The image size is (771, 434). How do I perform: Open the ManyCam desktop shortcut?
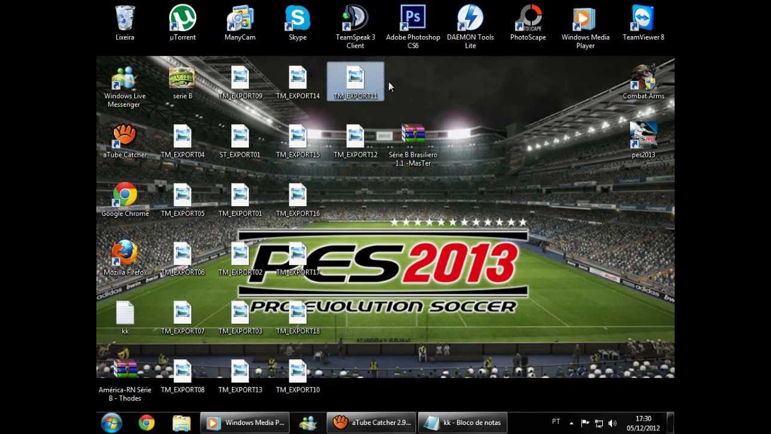pos(240,23)
